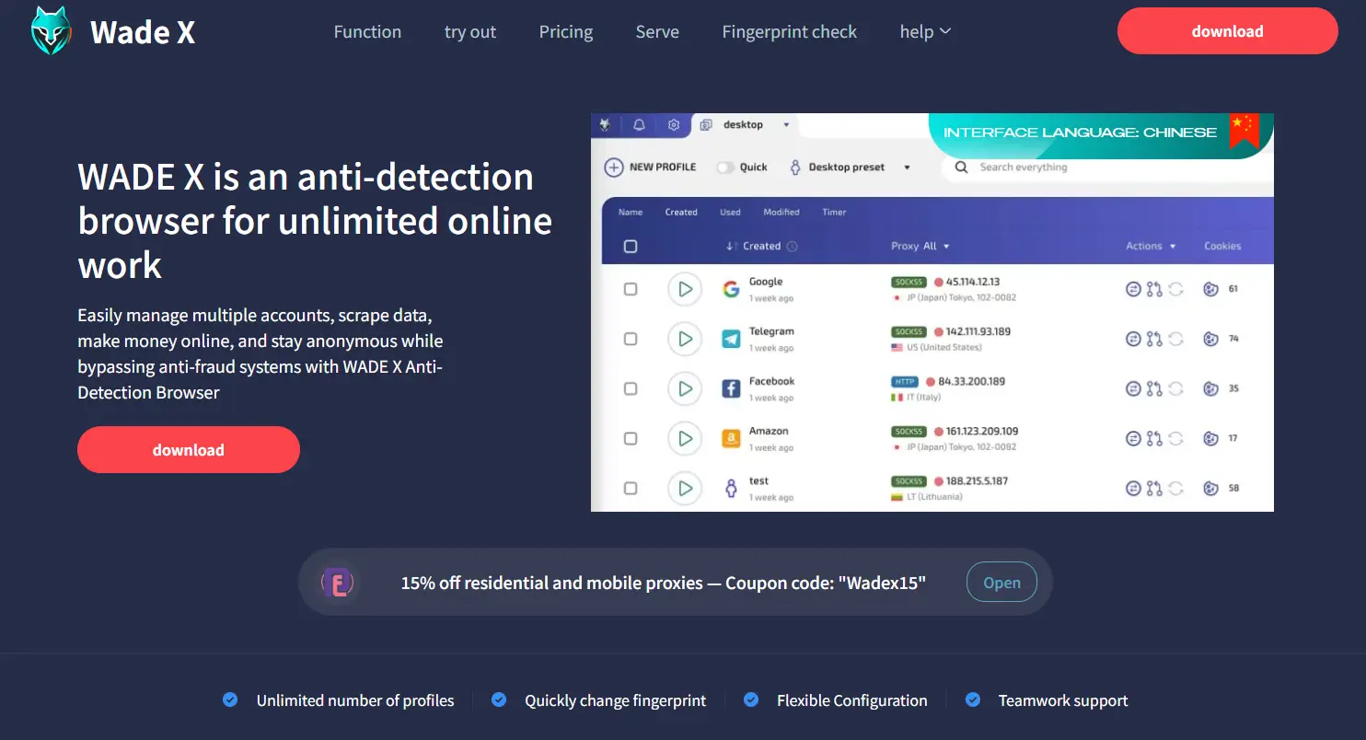Screen dimensions: 1366x740
Task: Click the New Profile plus icon
Action: (614, 168)
